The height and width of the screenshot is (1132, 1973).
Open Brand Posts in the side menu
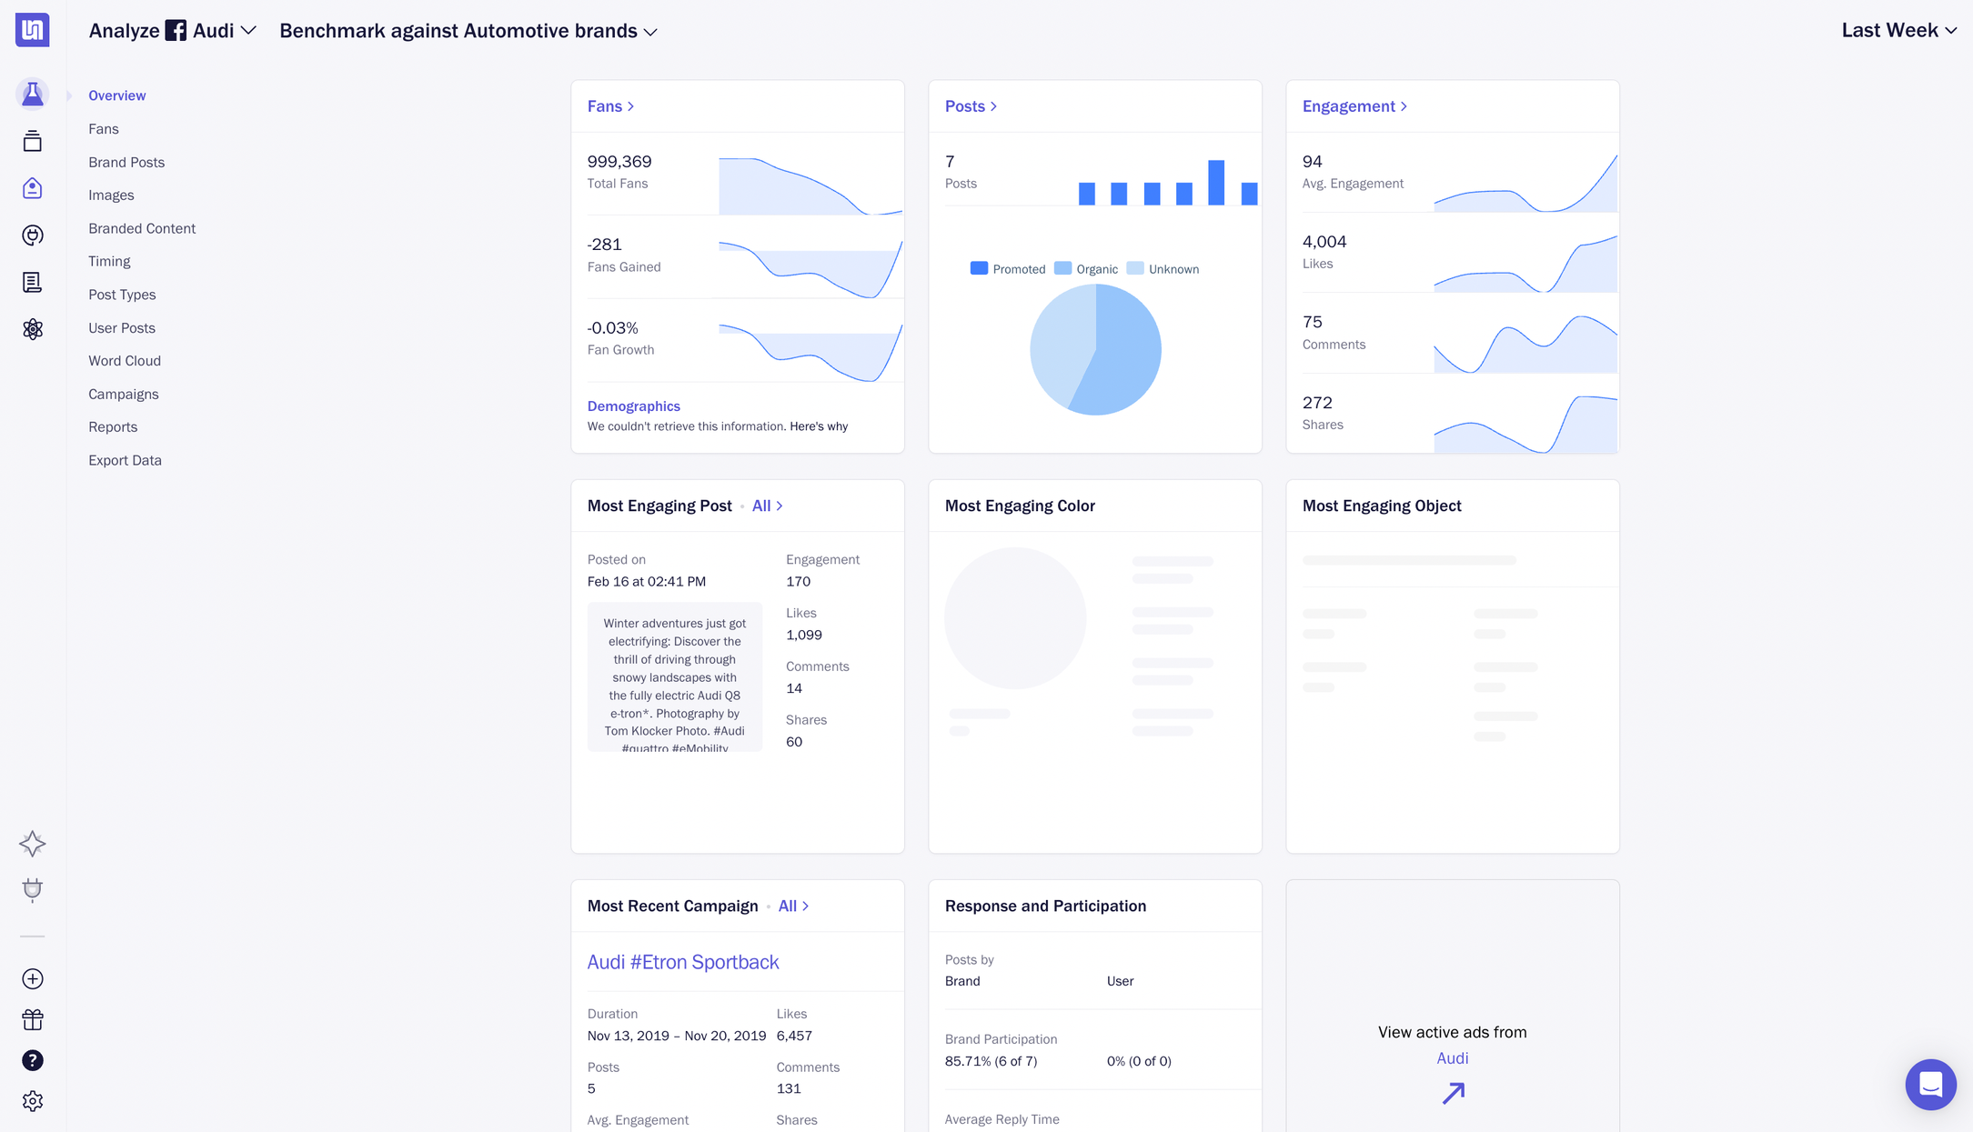126,162
